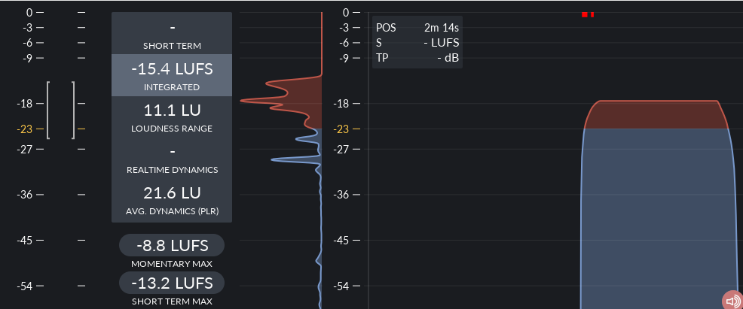Image resolution: width=743 pixels, height=309 pixels.
Task: Click the red true peak clip marker
Action: pyautogui.click(x=588, y=14)
